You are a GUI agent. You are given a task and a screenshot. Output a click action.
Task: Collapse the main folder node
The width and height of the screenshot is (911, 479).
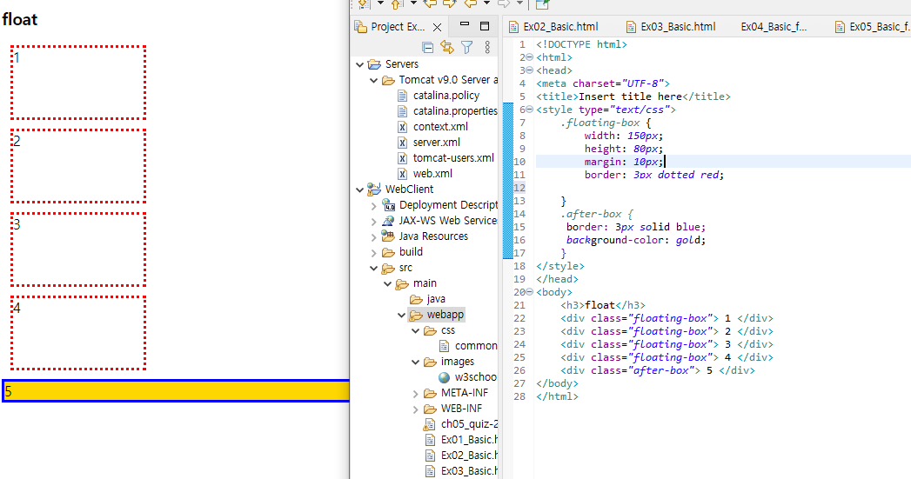(x=387, y=284)
